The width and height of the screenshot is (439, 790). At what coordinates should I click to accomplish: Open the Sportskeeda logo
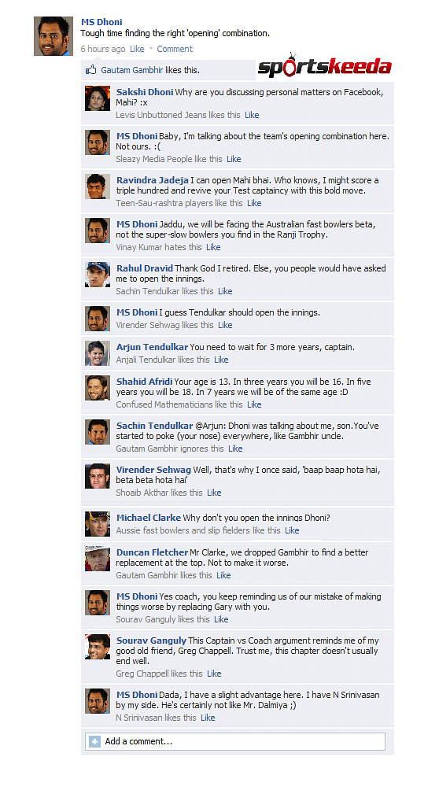(325, 66)
